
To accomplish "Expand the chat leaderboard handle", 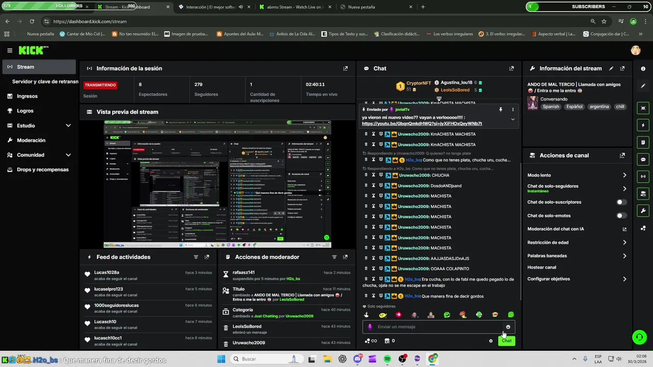I will pos(439,99).
